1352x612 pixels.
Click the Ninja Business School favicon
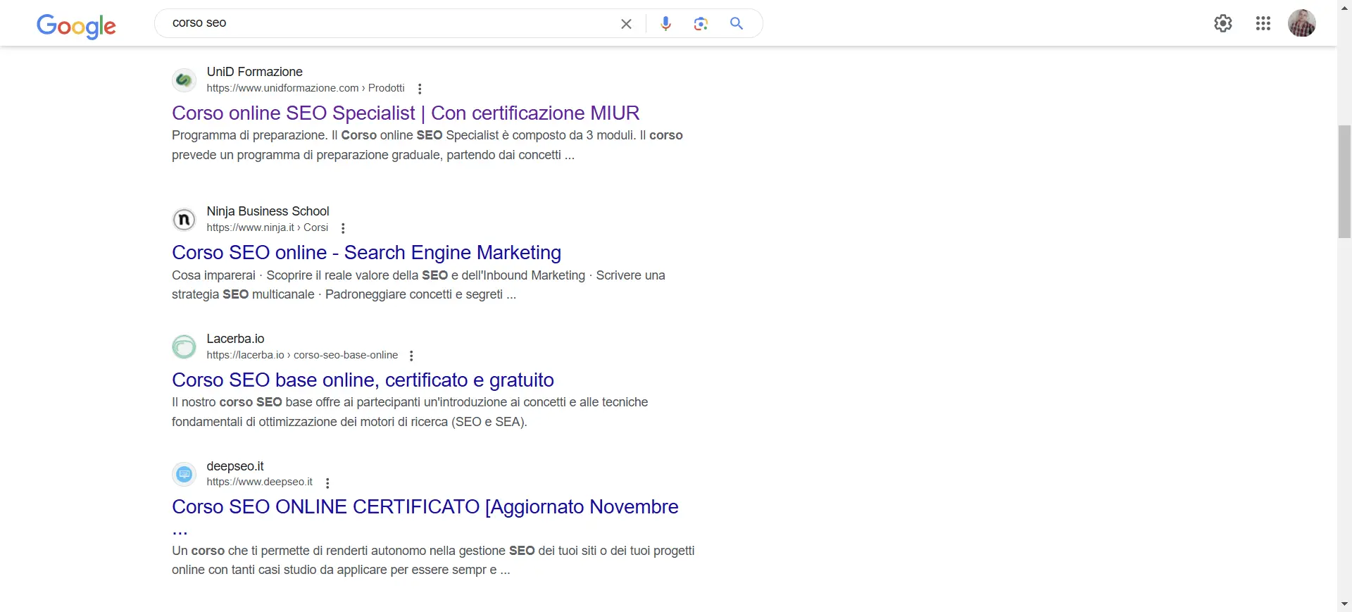pyautogui.click(x=184, y=219)
